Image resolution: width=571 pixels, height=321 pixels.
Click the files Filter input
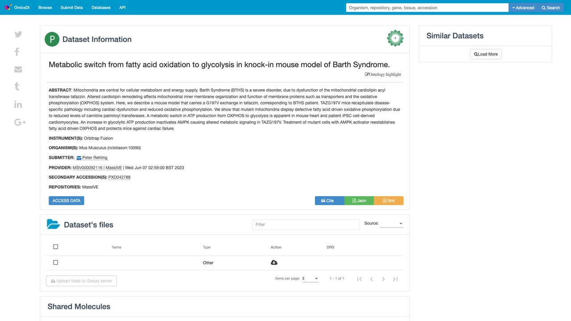(306, 225)
